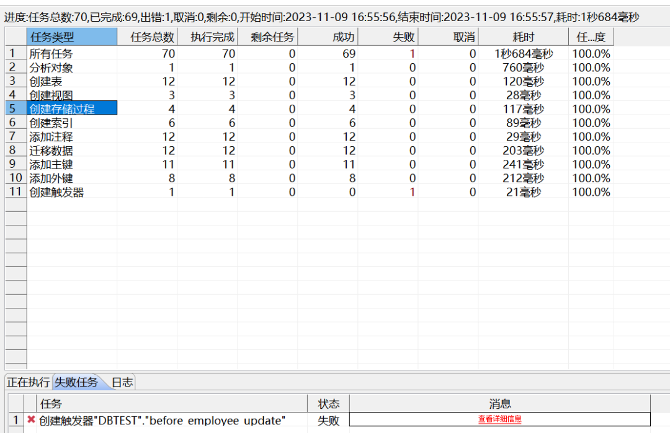Click row number 11 header in task table
Screen dimensions: 670x433
pos(16,192)
